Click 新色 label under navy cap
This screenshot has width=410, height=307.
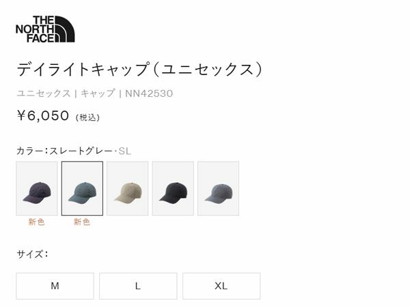point(37,222)
